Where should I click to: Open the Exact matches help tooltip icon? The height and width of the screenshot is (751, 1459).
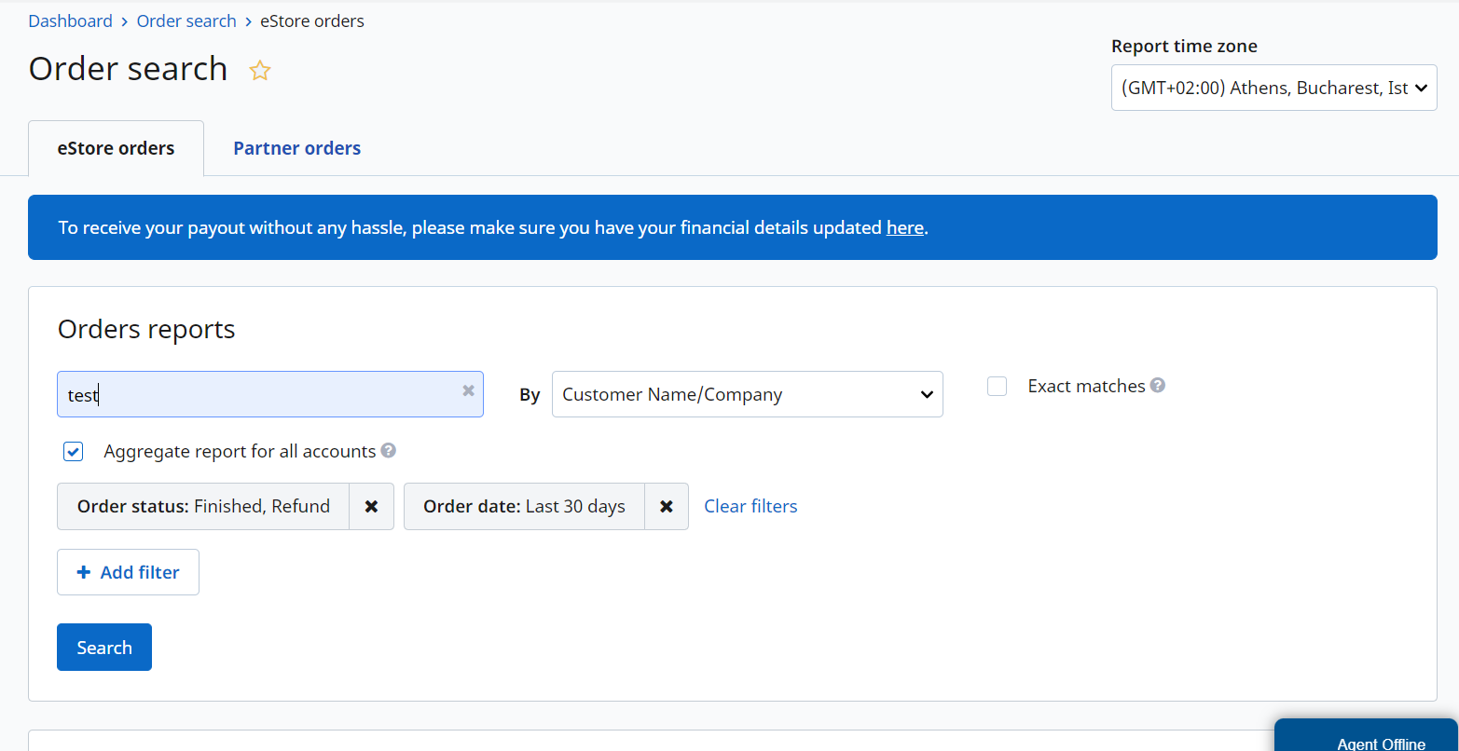[x=1158, y=385]
